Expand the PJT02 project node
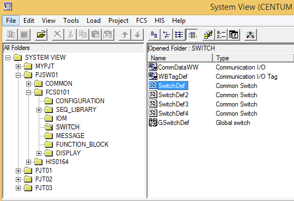The height and width of the screenshot is (201, 294). [18, 179]
